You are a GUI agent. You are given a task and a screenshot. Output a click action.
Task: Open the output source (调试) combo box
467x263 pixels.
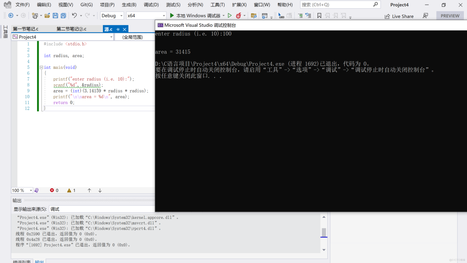[102, 209]
